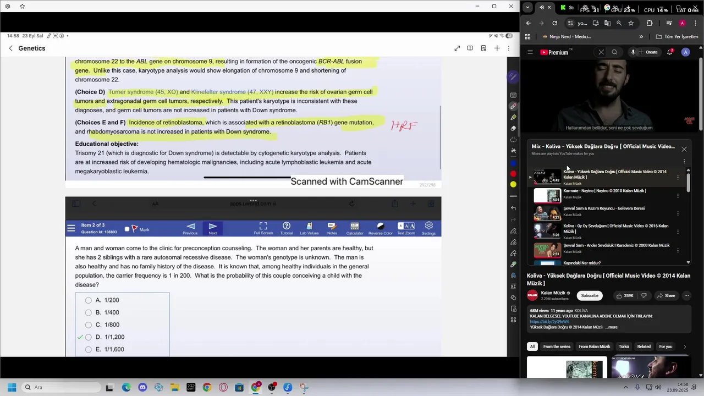Select answer E. 1/1,600
The width and height of the screenshot is (704, 396).
coord(89,349)
